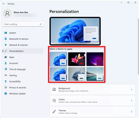Open Accent color, transparency effects text
The height and width of the screenshot is (118, 139).
tap(78, 102)
